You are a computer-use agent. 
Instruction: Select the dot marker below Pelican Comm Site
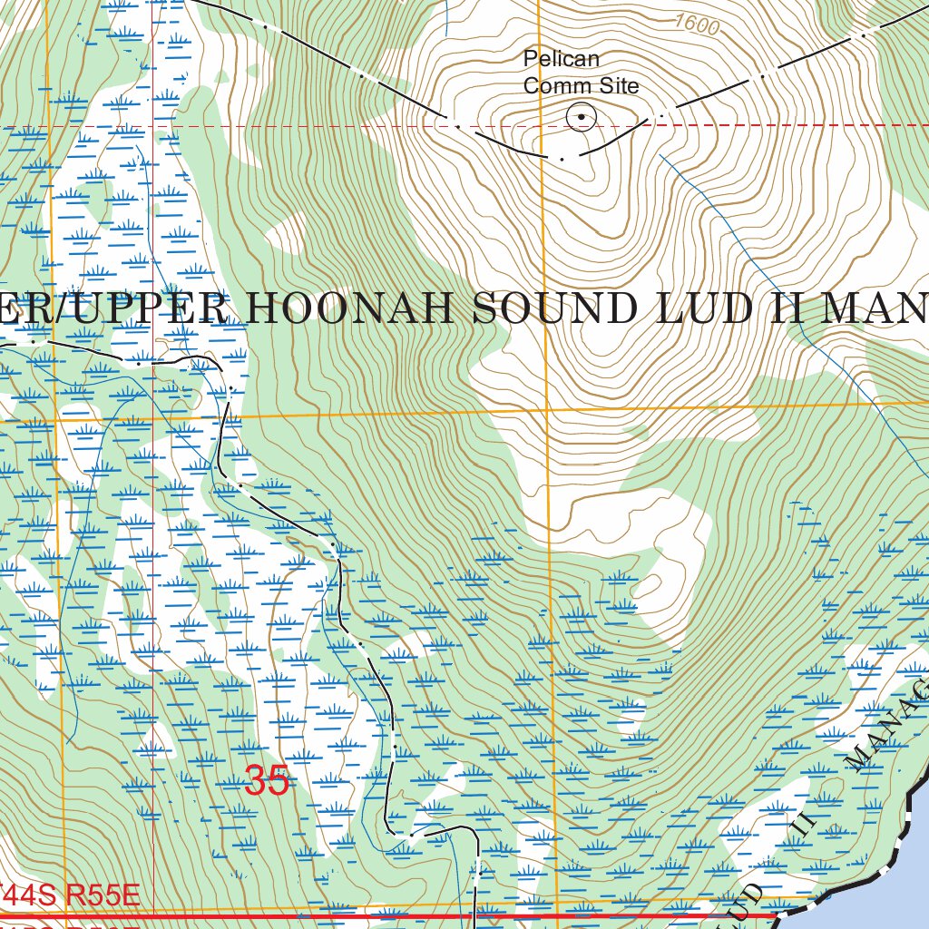[563, 159]
